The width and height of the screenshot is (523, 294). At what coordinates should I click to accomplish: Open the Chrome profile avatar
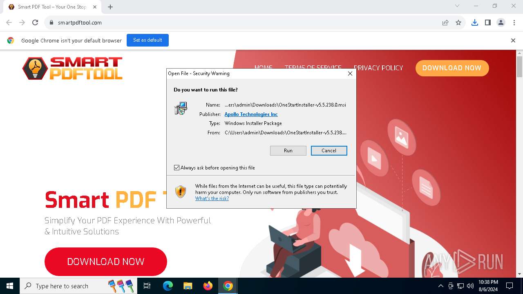tap(501, 23)
